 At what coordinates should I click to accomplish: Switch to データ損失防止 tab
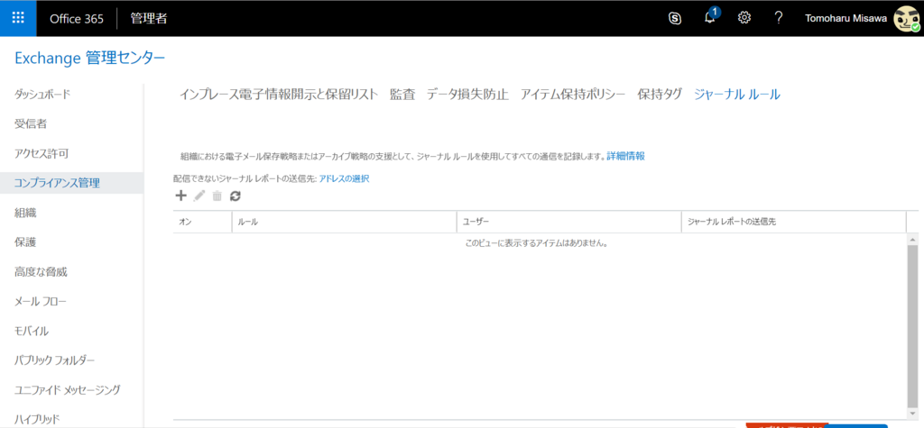click(x=468, y=95)
